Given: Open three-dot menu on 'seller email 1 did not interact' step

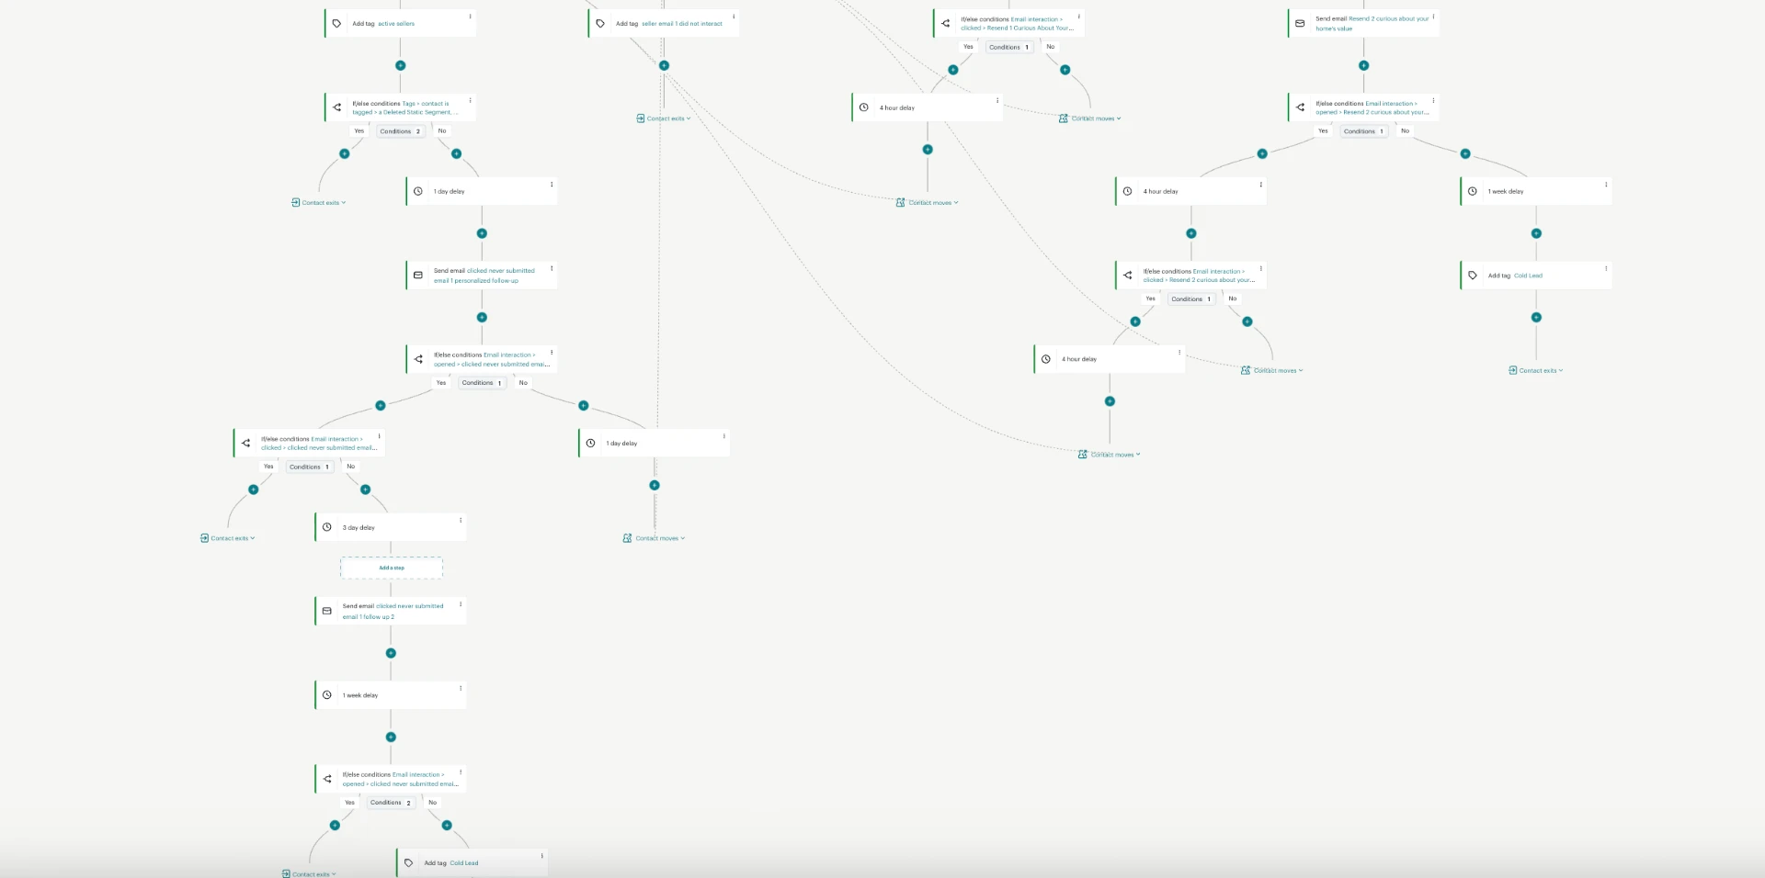Looking at the screenshot, I should [734, 17].
